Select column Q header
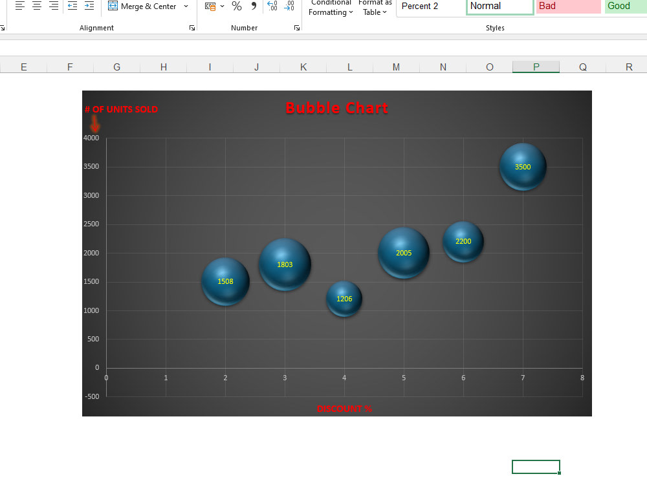This screenshot has height=485, width=647. coord(583,67)
